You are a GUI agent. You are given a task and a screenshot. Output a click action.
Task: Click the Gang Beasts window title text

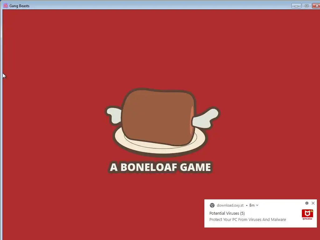19,6
